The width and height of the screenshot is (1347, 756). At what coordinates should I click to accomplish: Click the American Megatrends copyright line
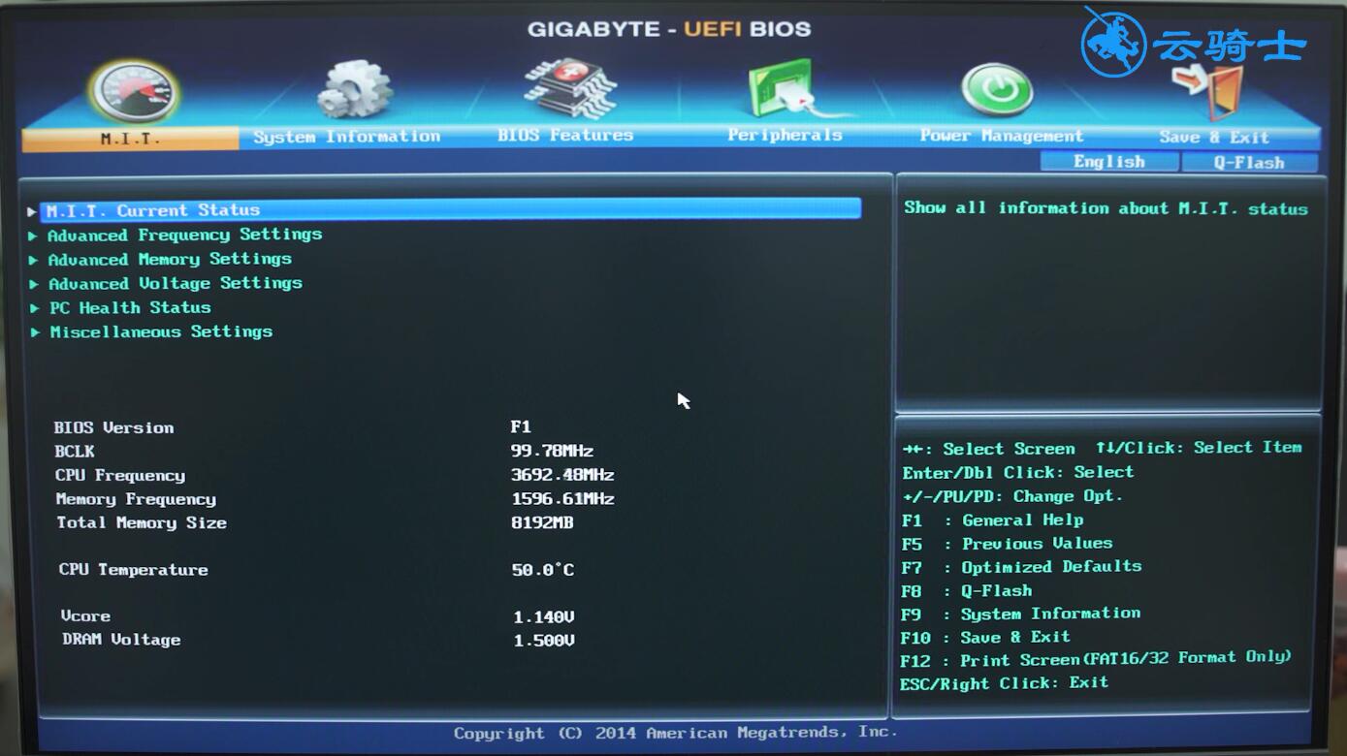click(x=676, y=733)
